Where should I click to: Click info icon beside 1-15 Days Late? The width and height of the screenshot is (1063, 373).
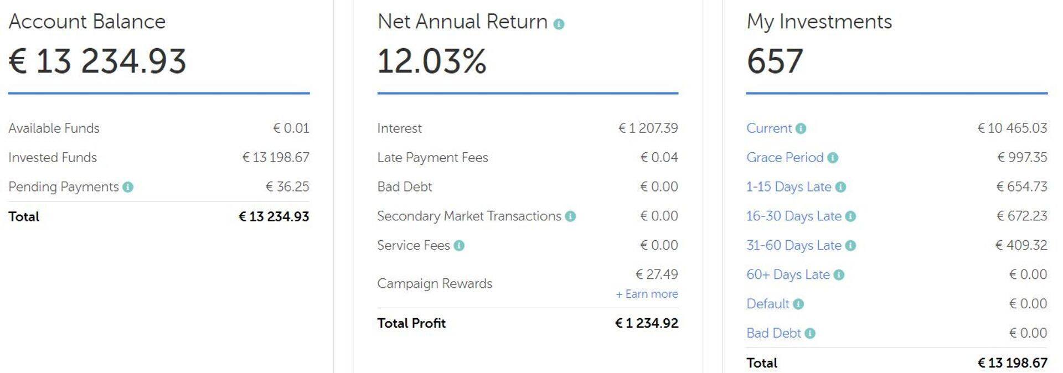(x=840, y=187)
